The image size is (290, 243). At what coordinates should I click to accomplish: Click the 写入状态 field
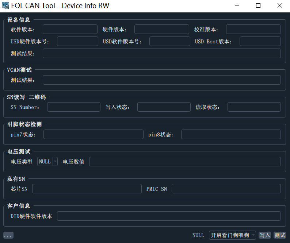[x=164, y=107]
